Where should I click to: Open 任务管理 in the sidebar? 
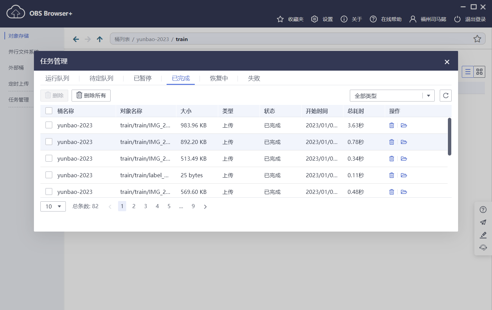click(x=19, y=99)
